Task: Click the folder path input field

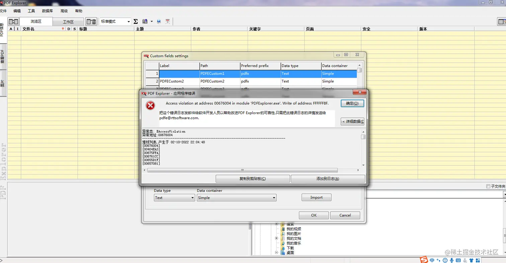Action: coord(434,194)
